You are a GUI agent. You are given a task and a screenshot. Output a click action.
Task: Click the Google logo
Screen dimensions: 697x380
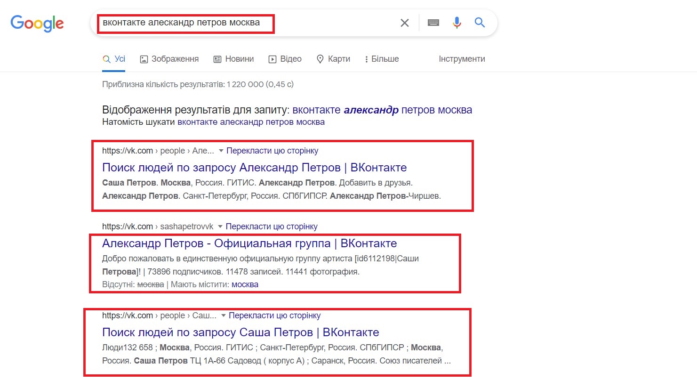coord(37,24)
